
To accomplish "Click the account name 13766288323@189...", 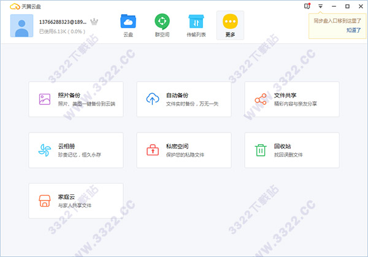I will (x=63, y=22).
